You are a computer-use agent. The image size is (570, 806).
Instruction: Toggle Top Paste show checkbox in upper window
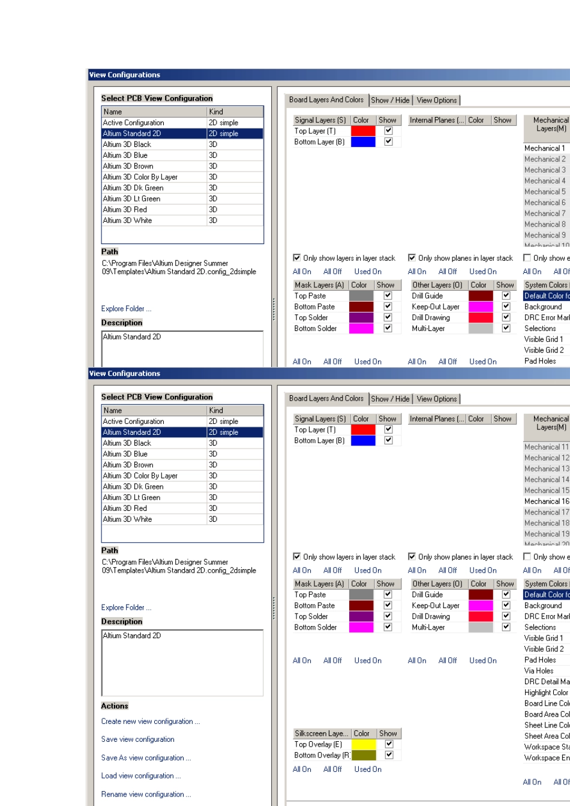coord(387,296)
